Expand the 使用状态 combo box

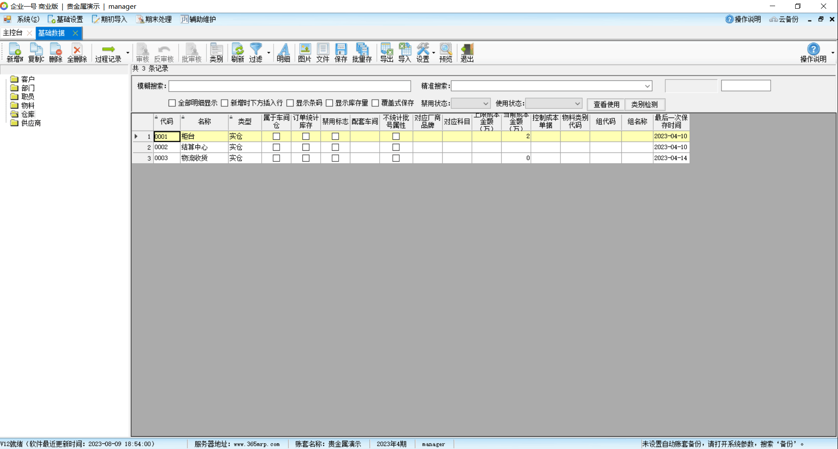(577, 104)
